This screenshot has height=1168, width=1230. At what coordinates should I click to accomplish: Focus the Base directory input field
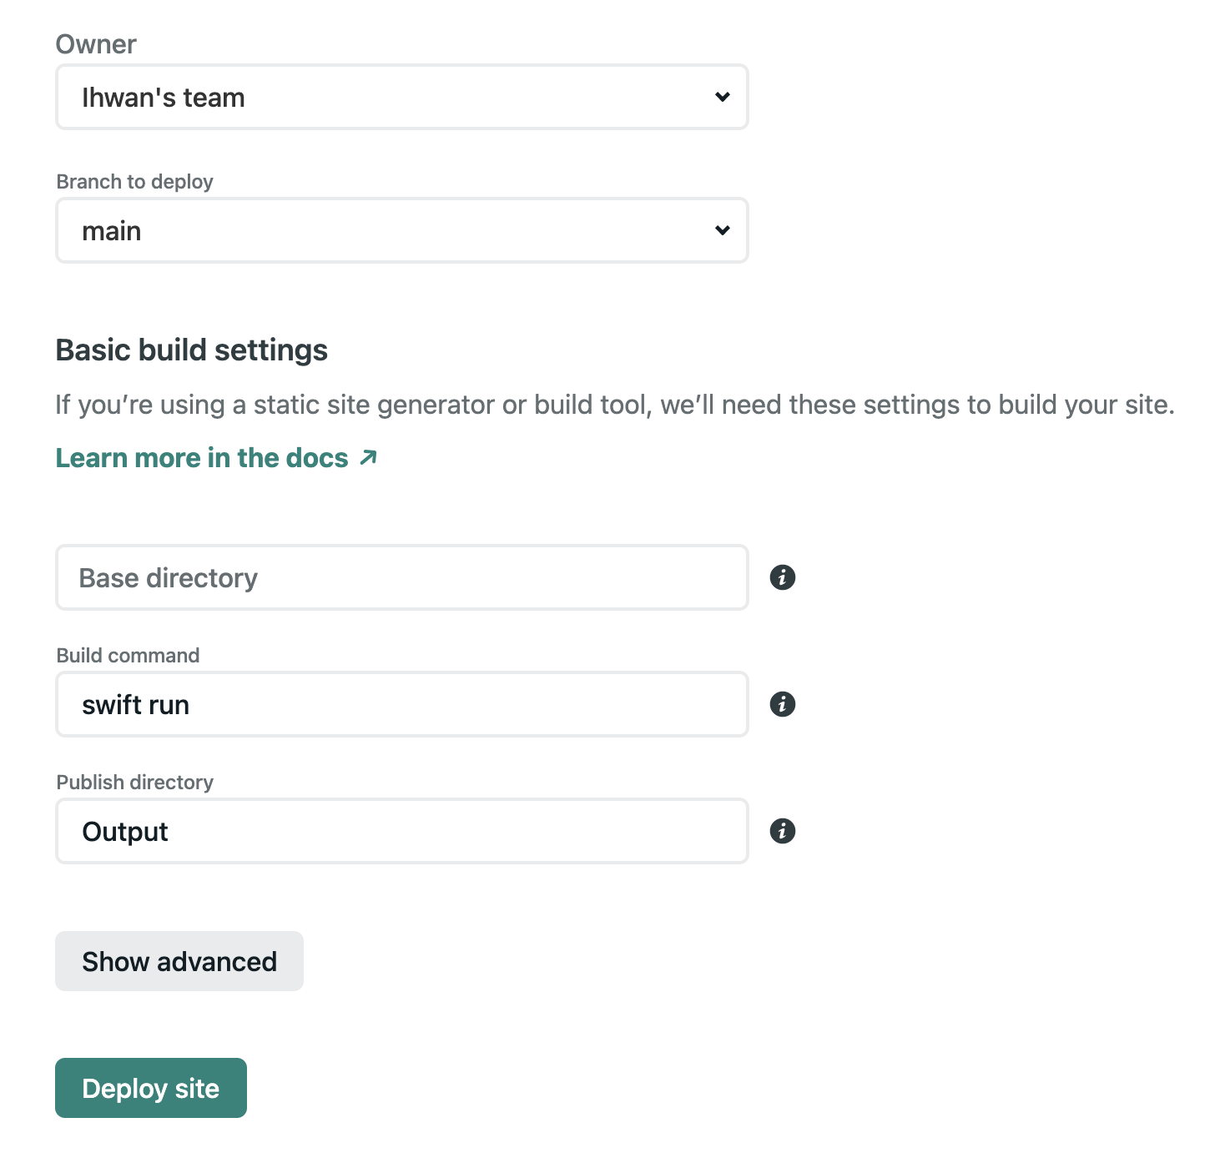402,577
